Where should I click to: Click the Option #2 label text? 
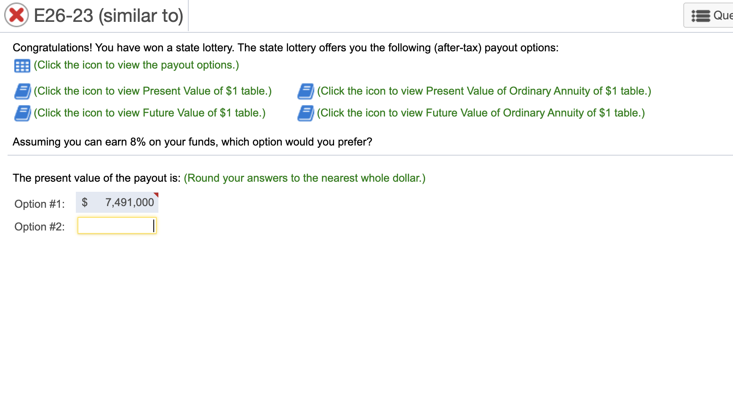point(40,226)
